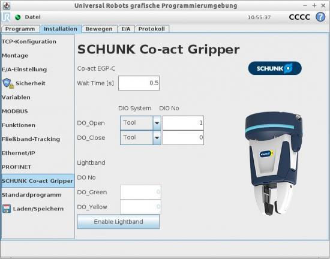Click the Laden/Speichern floppy disk icon

[x=7, y=209]
